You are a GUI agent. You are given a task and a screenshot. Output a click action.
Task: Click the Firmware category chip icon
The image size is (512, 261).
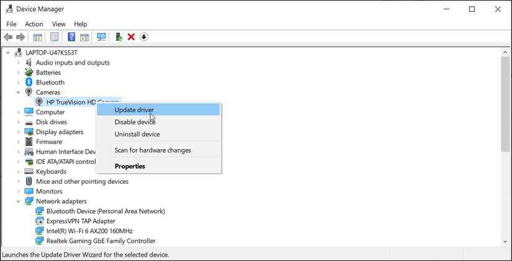29,142
